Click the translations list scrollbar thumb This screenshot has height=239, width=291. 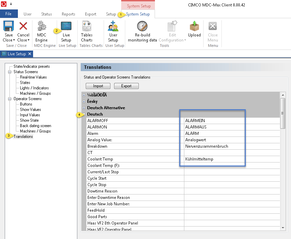(x=283, y=113)
